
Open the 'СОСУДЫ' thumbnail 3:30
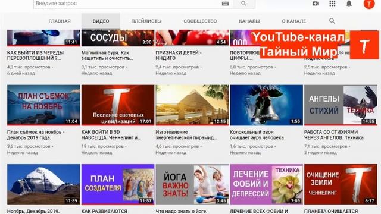coord(118,38)
